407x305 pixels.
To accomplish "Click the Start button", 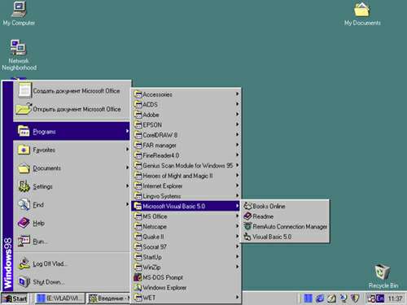I will click(15, 298).
